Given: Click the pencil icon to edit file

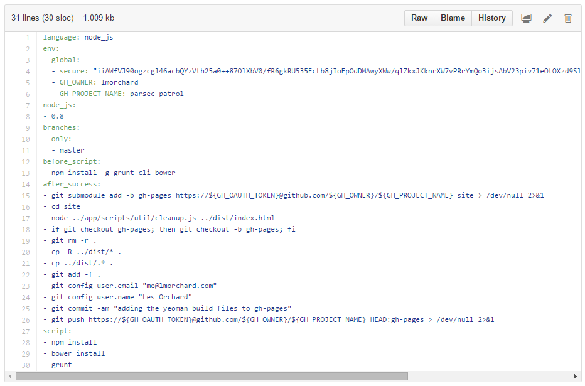Looking at the screenshot, I should (x=547, y=18).
